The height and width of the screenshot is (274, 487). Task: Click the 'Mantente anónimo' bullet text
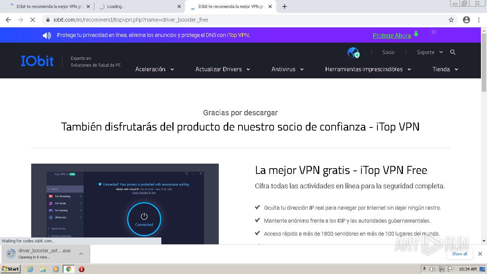[x=347, y=221]
